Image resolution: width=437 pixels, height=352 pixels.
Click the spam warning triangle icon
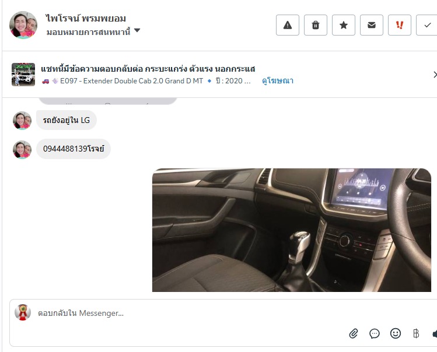click(287, 25)
